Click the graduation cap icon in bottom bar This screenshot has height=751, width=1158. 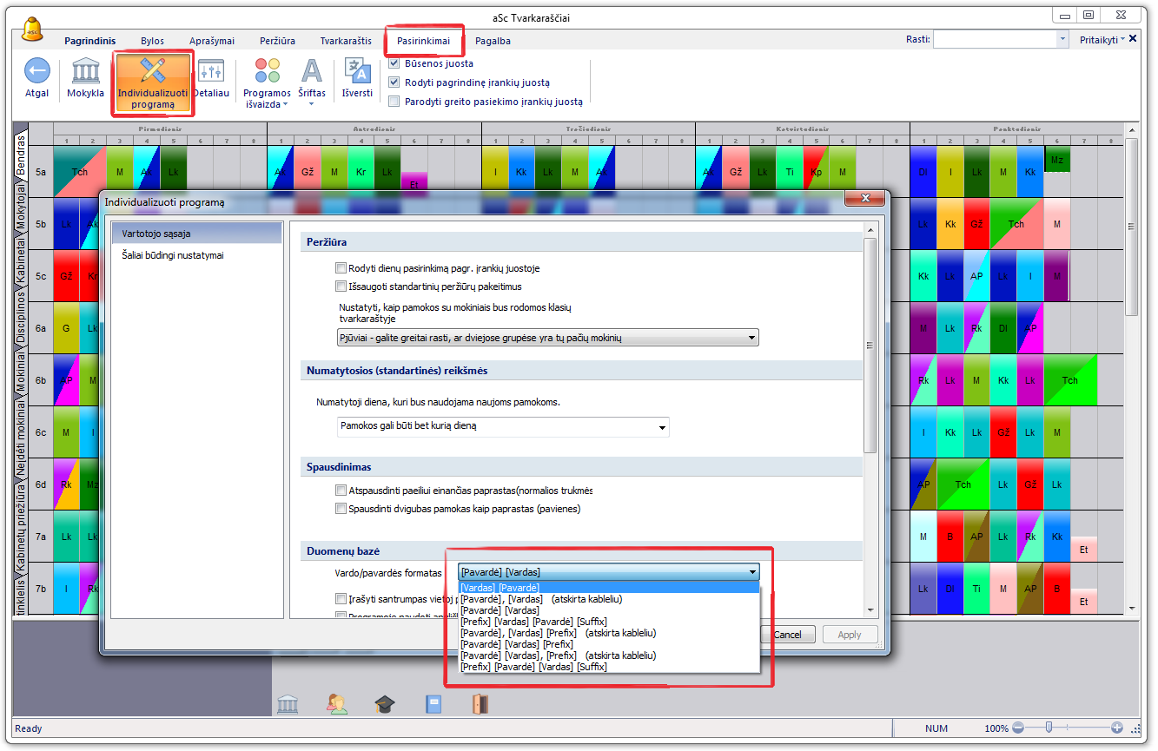385,704
